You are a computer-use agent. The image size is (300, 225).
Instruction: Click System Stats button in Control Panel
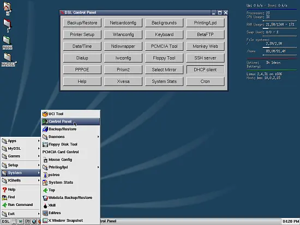click(x=164, y=81)
